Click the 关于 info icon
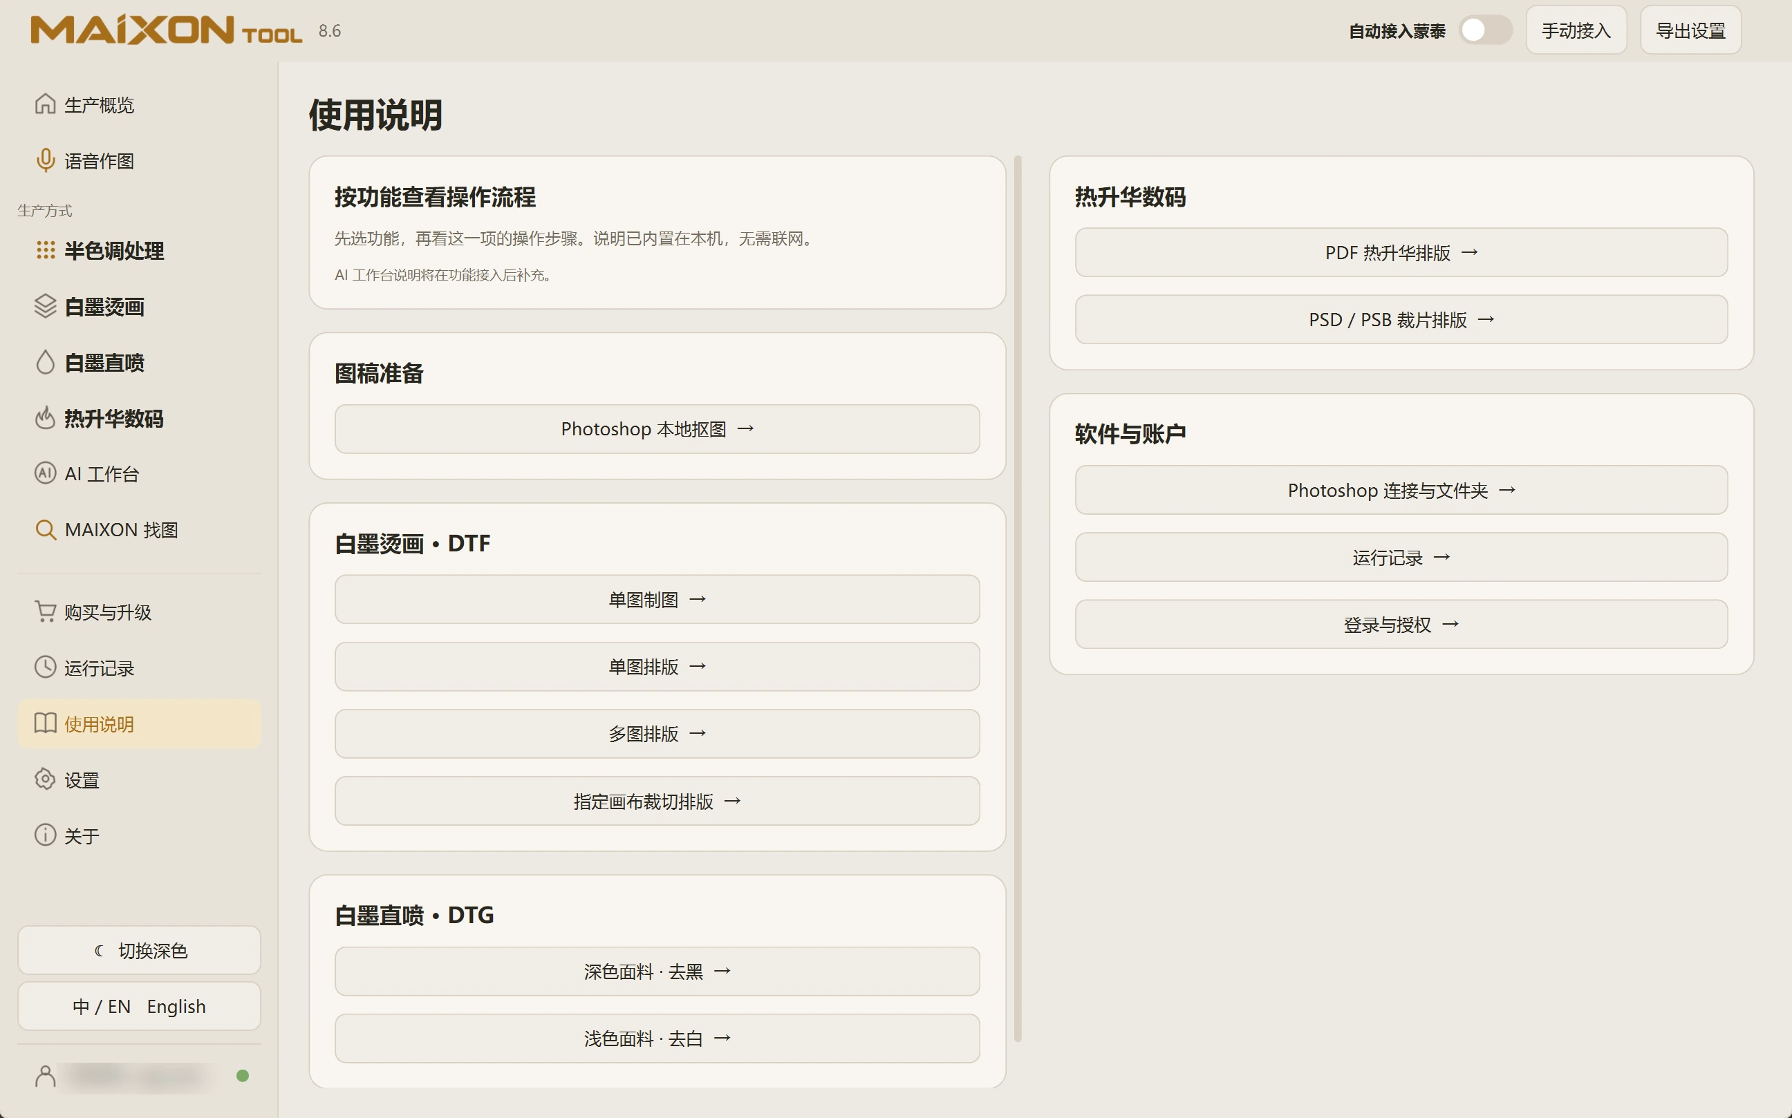 (x=45, y=835)
